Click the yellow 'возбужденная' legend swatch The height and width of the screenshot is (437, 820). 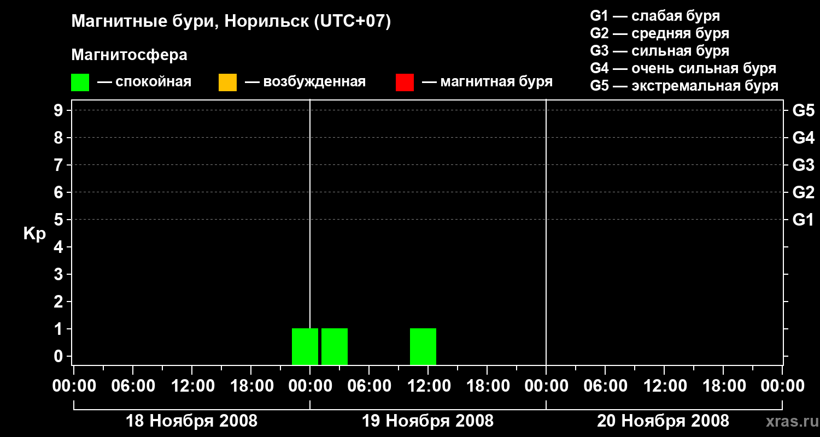coord(227,82)
